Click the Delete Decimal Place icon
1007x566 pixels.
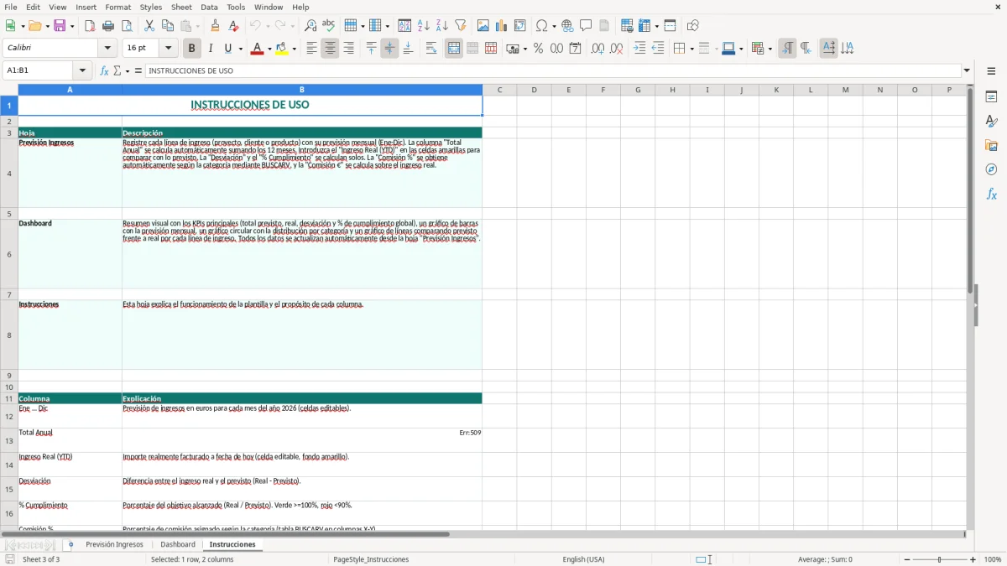616,49
